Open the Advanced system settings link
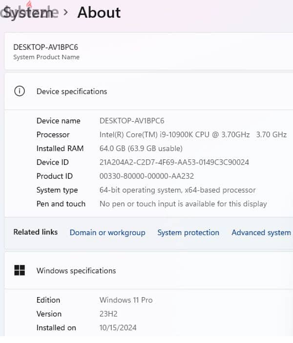This screenshot has height=343, width=293. point(262,233)
